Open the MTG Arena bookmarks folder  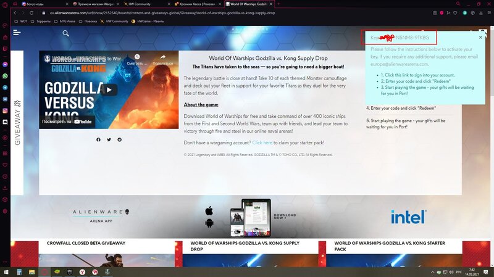pyautogui.click(x=65, y=22)
